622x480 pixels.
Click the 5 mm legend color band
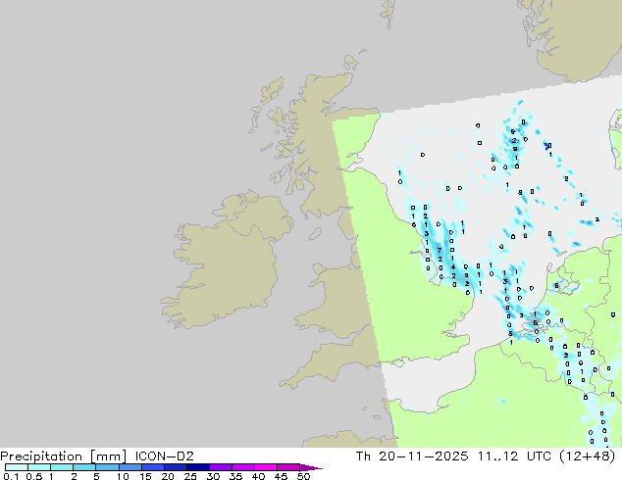(x=107, y=467)
